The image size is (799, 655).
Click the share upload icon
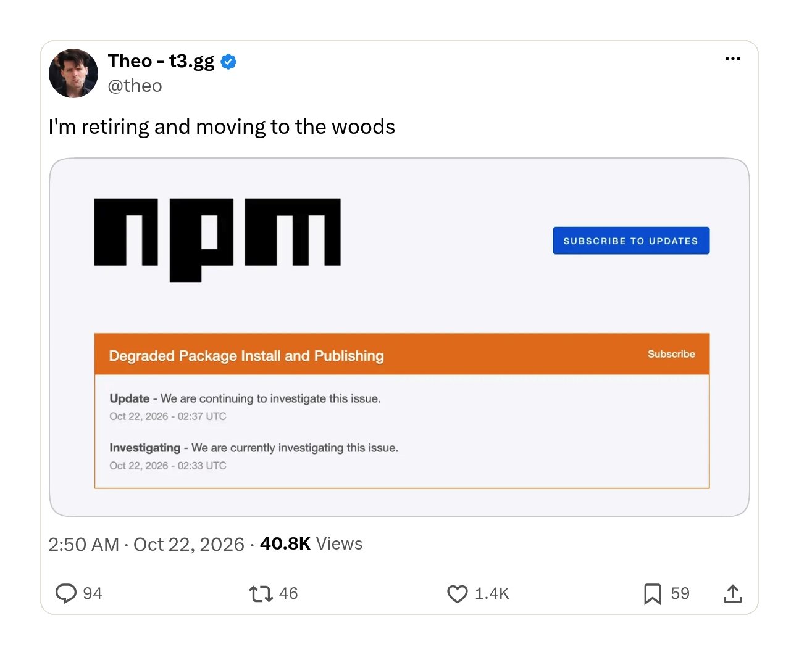click(x=732, y=593)
